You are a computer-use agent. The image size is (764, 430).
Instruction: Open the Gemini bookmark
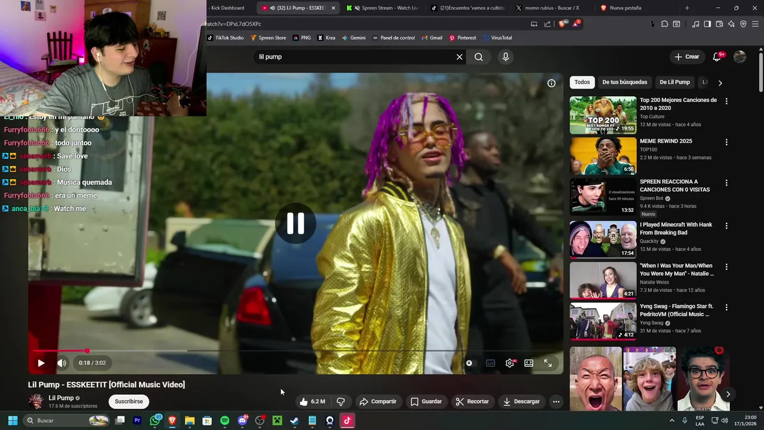point(353,38)
